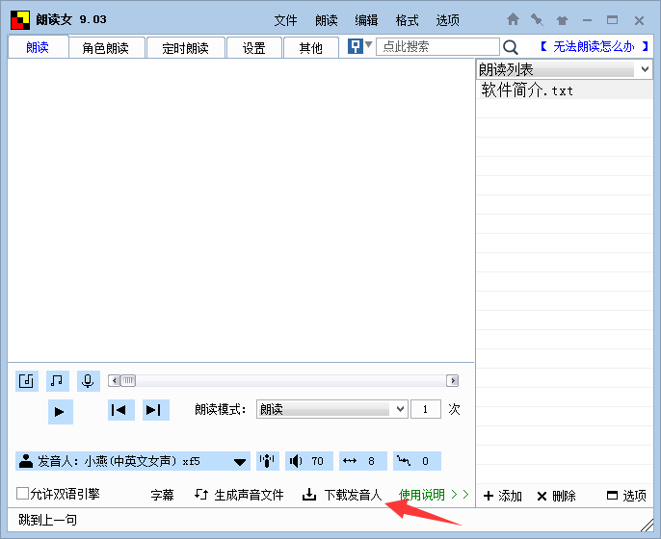The height and width of the screenshot is (539, 661).
Task: Click the 字幕 subtitles button
Action: pos(162,495)
